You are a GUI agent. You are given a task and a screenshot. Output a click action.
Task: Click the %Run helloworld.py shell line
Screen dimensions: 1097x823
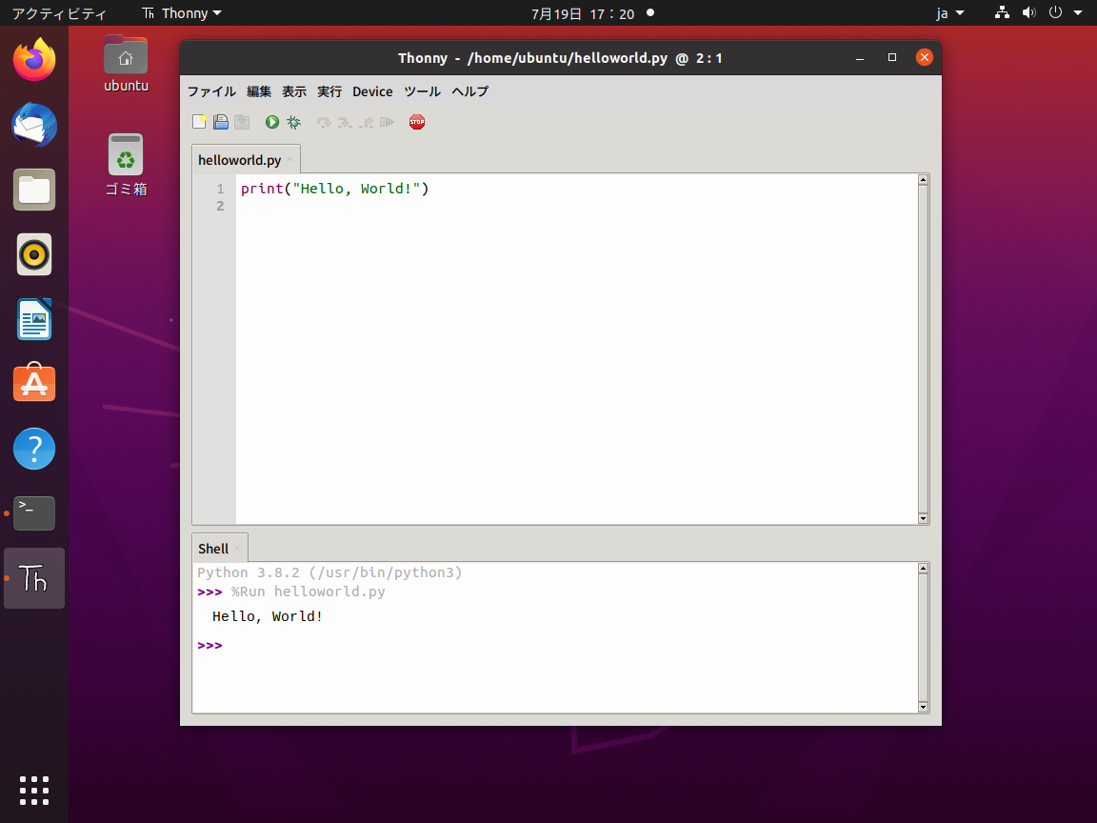[308, 592]
